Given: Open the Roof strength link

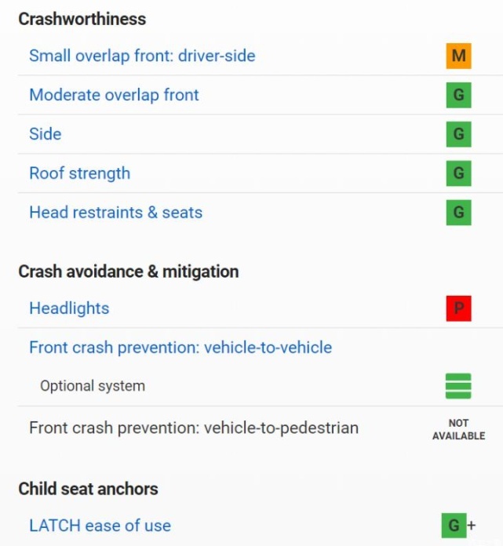Looking at the screenshot, I should [80, 173].
